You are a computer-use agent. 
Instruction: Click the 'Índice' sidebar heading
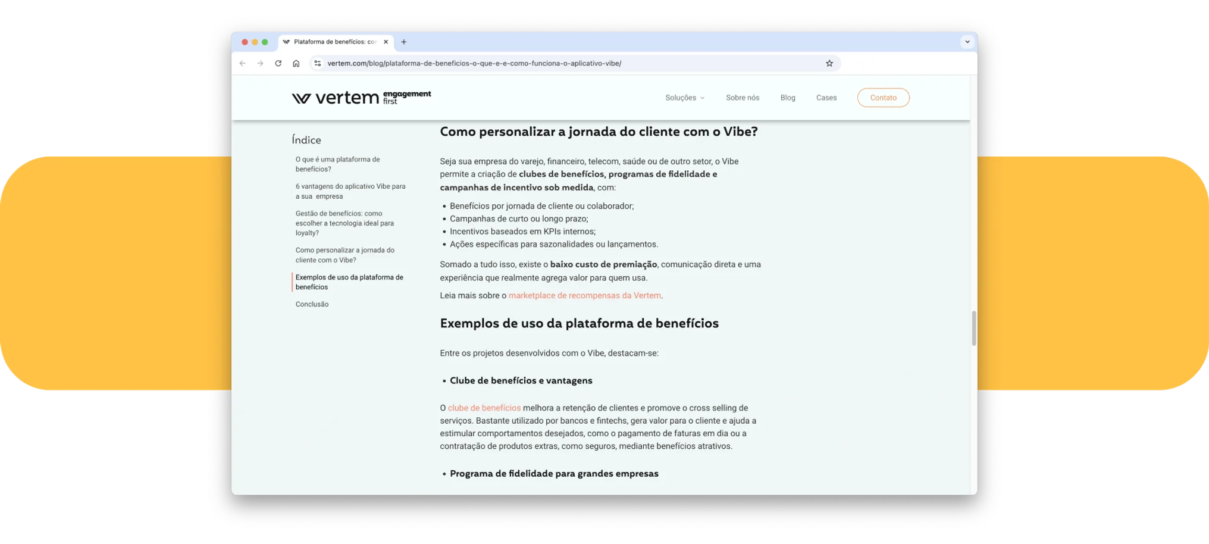pos(306,140)
